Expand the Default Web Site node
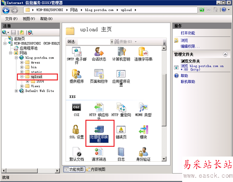 16,91
